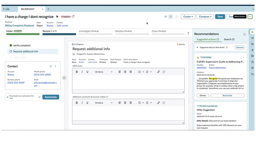This screenshot has height=141, width=256.
Task: Align right in the Work notes editor
Action: tap(131, 72)
